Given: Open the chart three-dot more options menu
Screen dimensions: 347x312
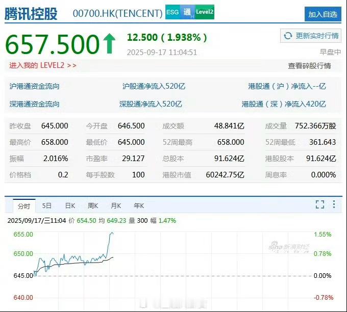Looking at the screenshot, I should pyautogui.click(x=334, y=204).
